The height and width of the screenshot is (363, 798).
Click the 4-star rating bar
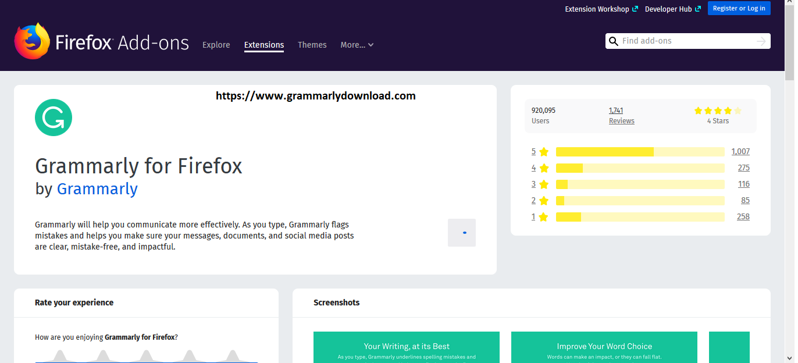640,168
